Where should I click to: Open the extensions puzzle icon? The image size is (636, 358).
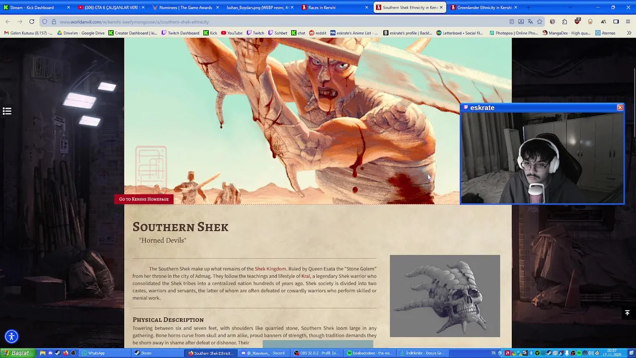[564, 21]
